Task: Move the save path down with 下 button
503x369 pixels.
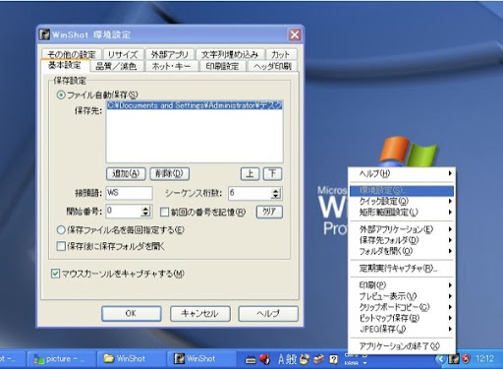Action: pyautogui.click(x=272, y=173)
